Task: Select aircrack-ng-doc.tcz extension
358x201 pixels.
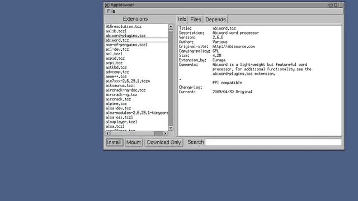Action: pos(136,90)
